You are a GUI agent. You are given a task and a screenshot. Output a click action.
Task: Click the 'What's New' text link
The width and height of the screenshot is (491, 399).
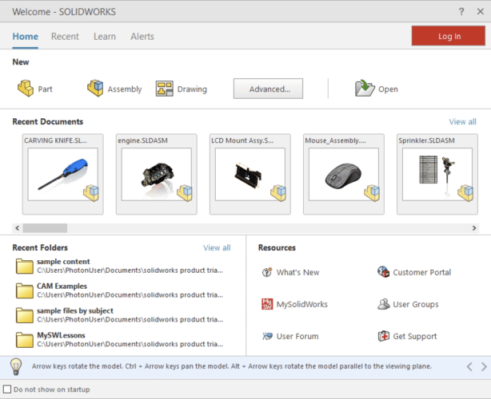click(297, 272)
